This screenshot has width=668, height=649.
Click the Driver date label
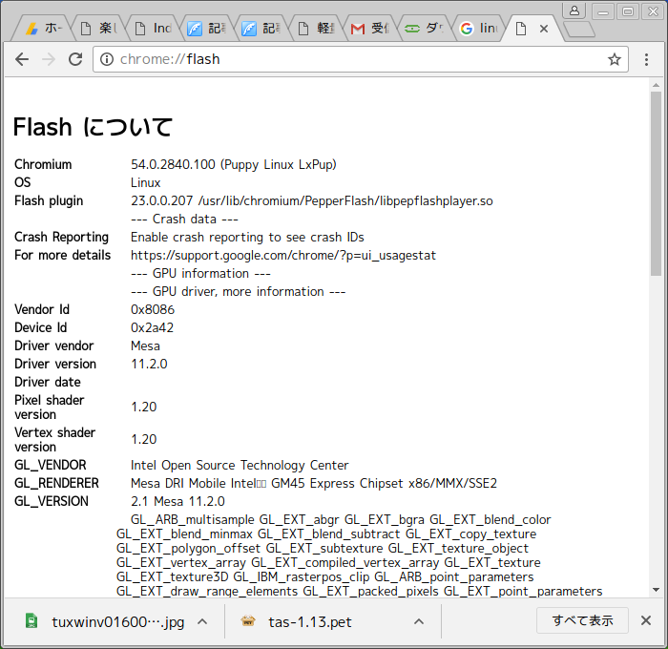pyautogui.click(x=48, y=382)
